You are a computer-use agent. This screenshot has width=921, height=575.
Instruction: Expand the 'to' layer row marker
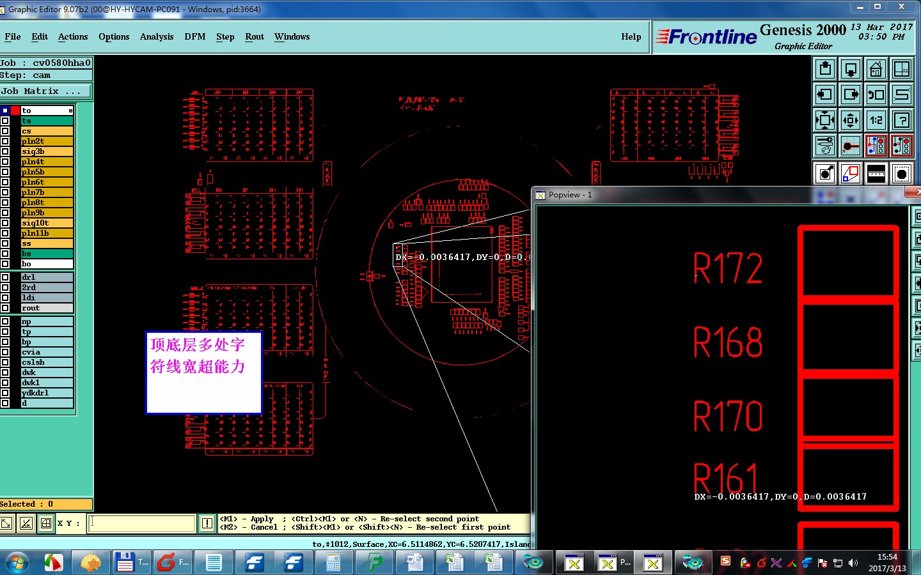coord(70,111)
